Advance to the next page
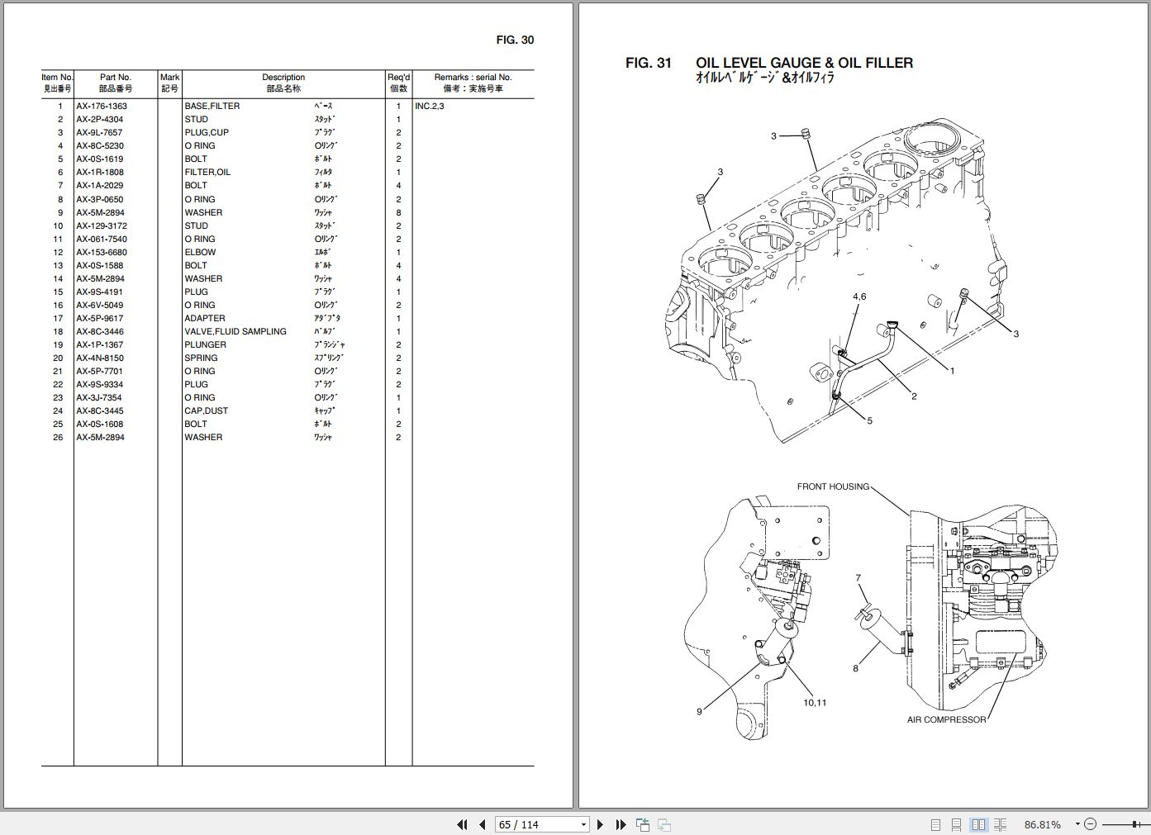 pyautogui.click(x=599, y=824)
